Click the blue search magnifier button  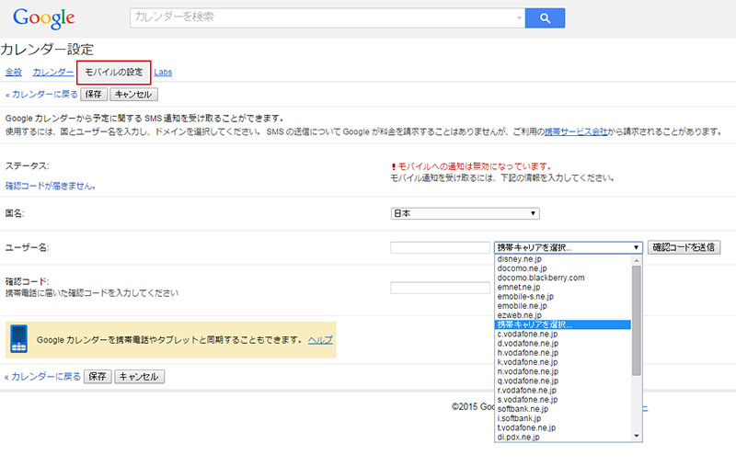[545, 18]
